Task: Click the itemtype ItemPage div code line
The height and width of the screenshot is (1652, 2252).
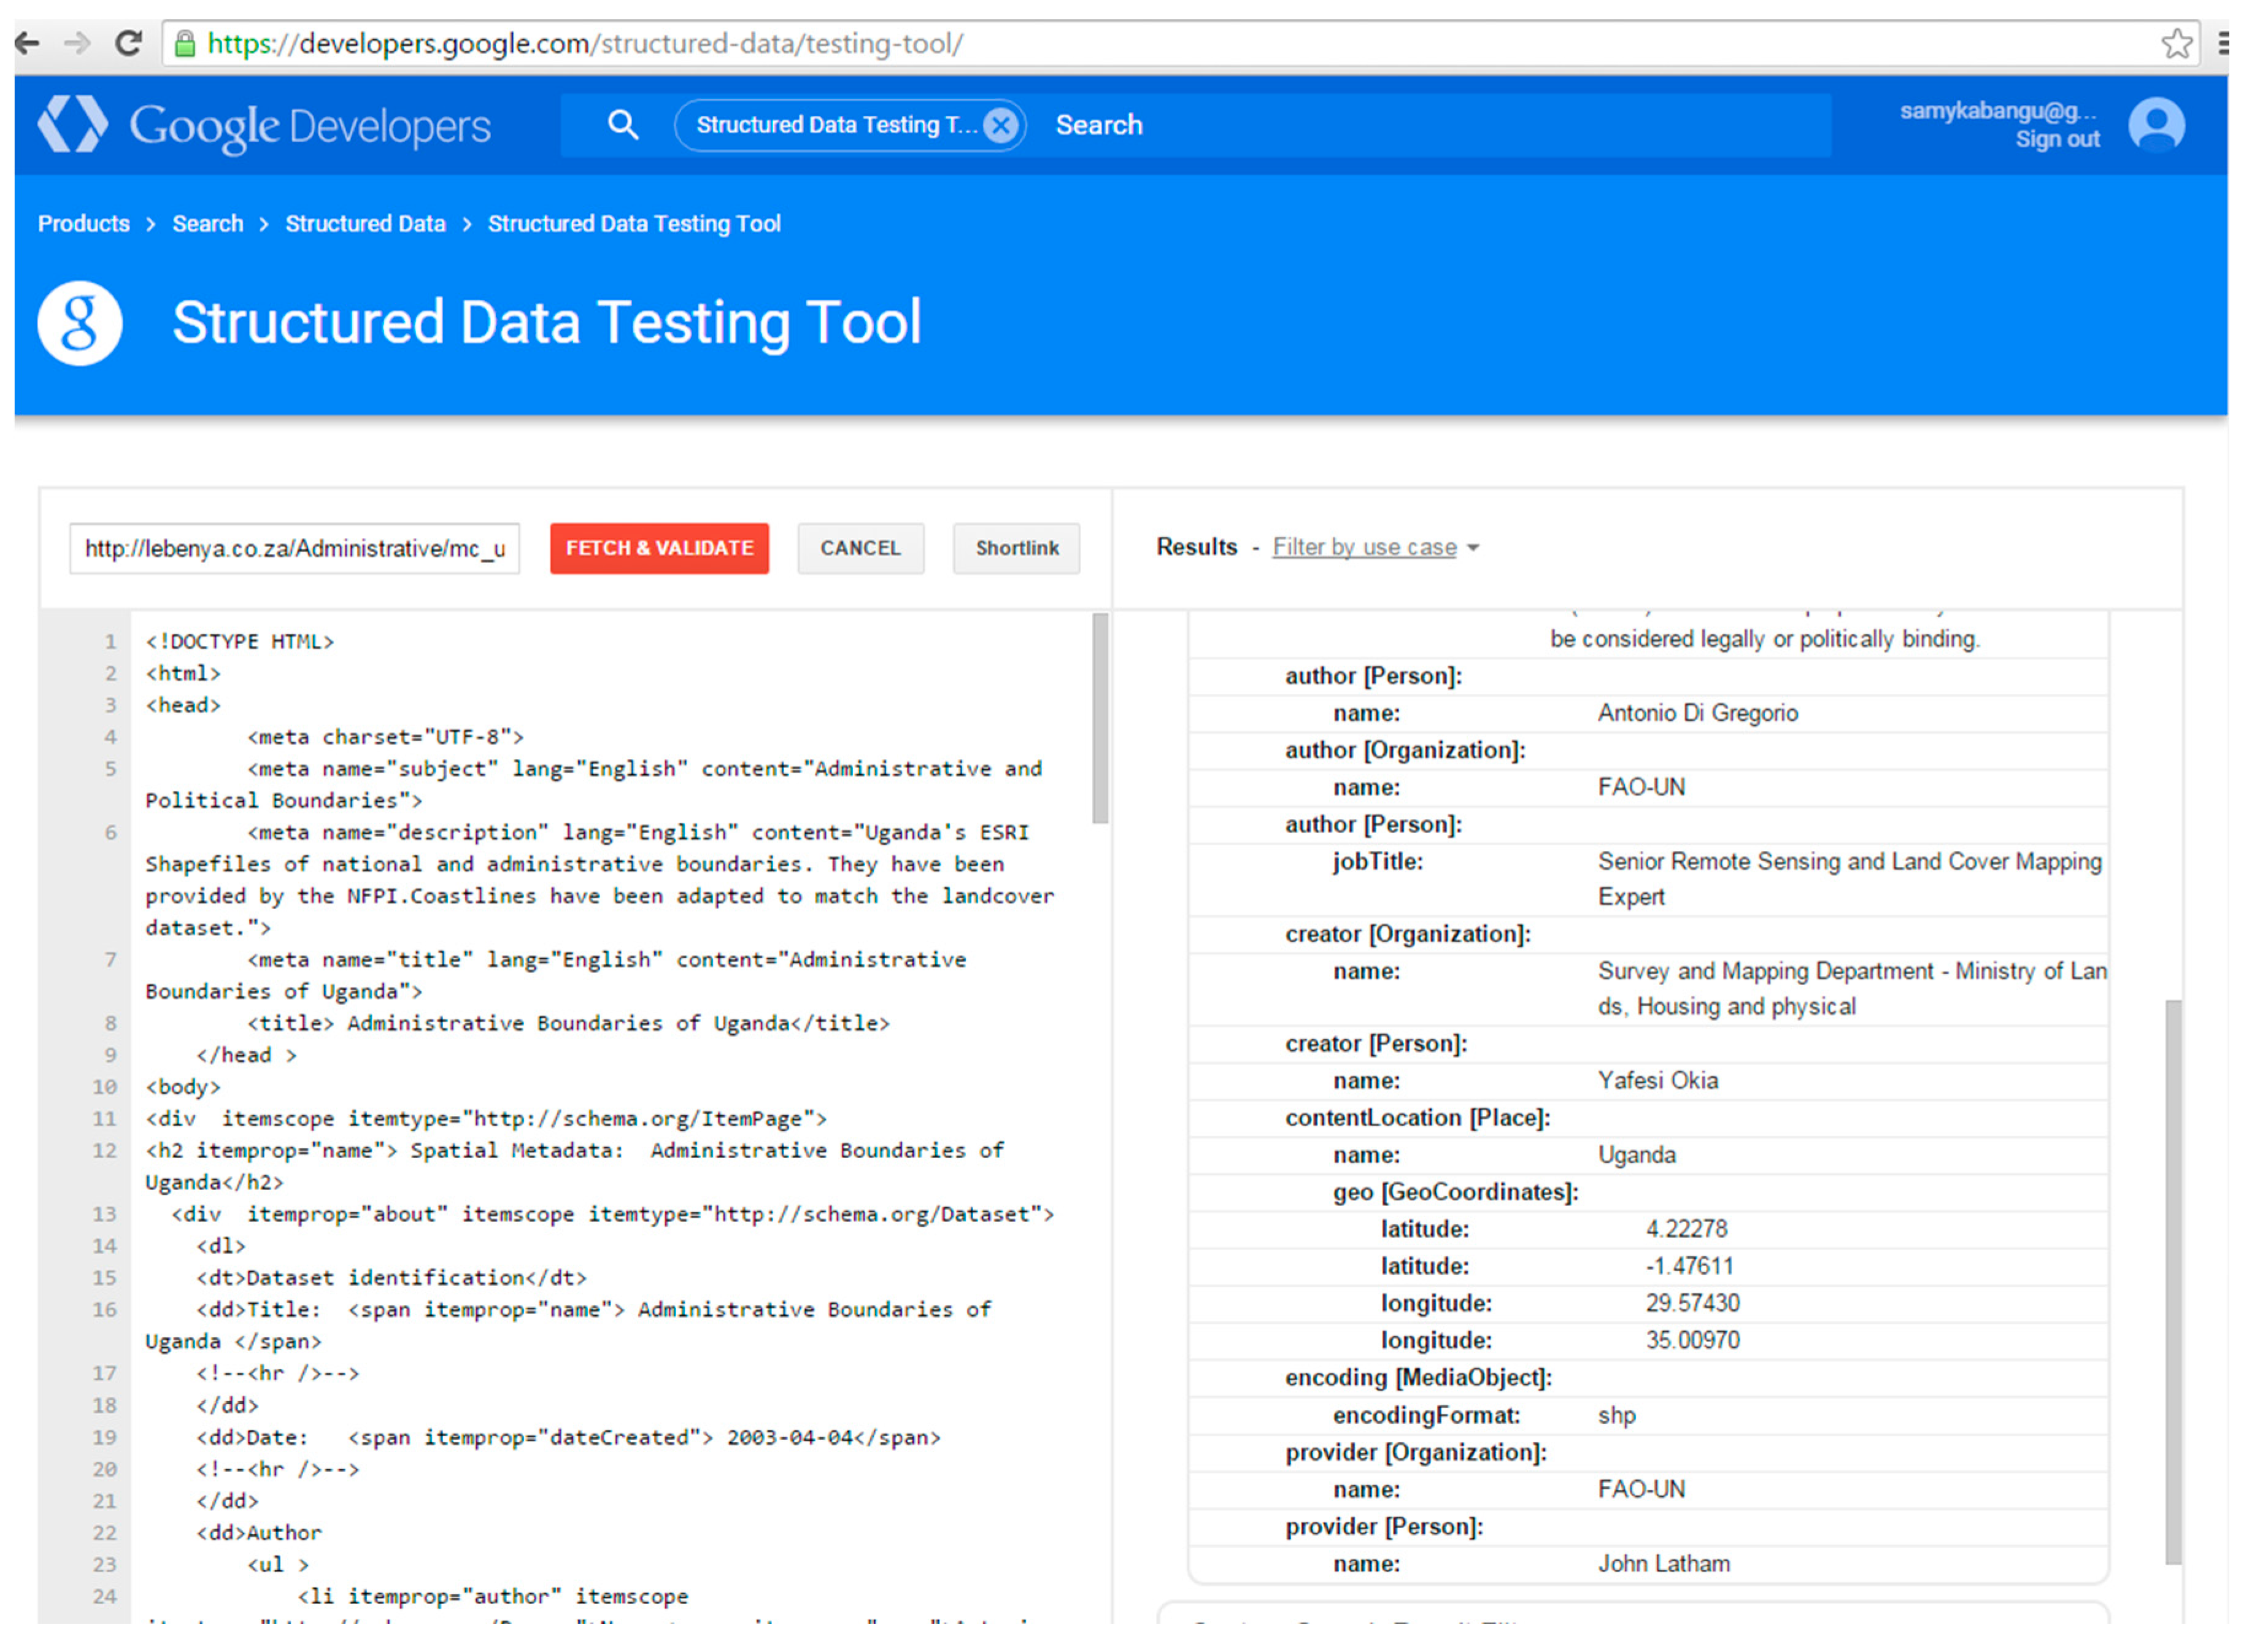Action: tap(486, 1119)
